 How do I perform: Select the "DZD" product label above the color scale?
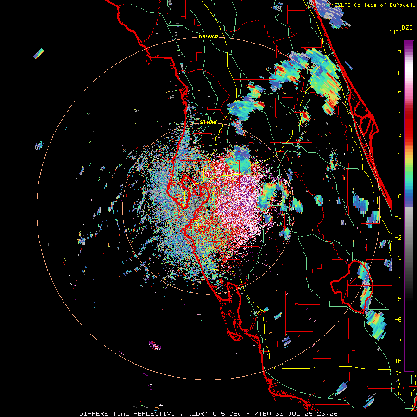[407, 28]
